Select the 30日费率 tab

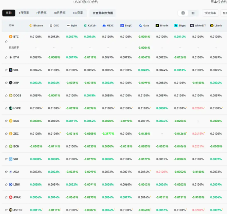pos(59,13)
